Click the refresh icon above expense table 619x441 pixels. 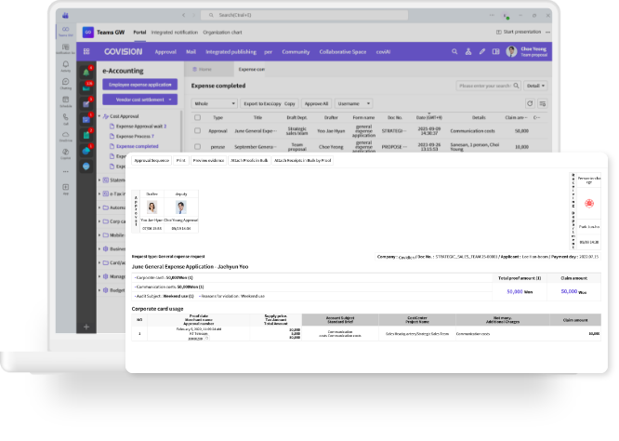(x=530, y=103)
